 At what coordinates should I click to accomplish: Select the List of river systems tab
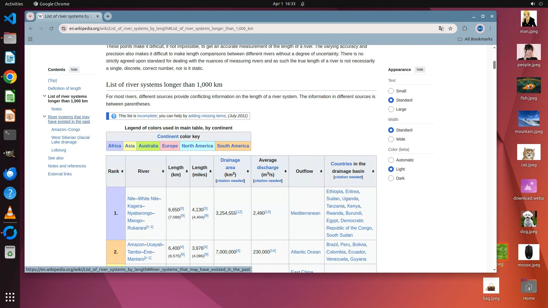click(68, 16)
